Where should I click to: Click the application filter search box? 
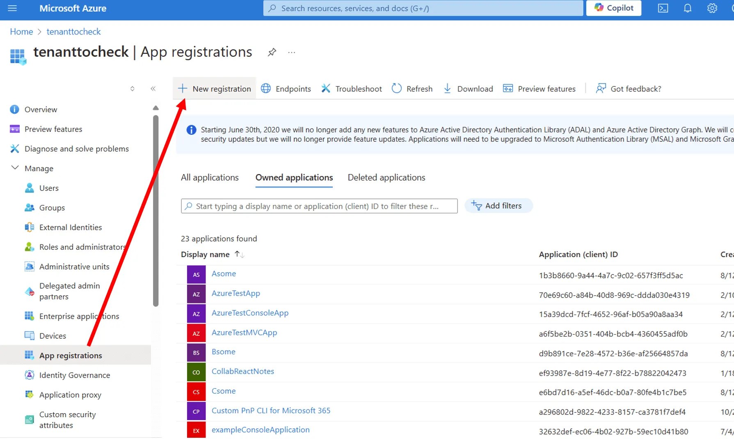click(x=319, y=206)
